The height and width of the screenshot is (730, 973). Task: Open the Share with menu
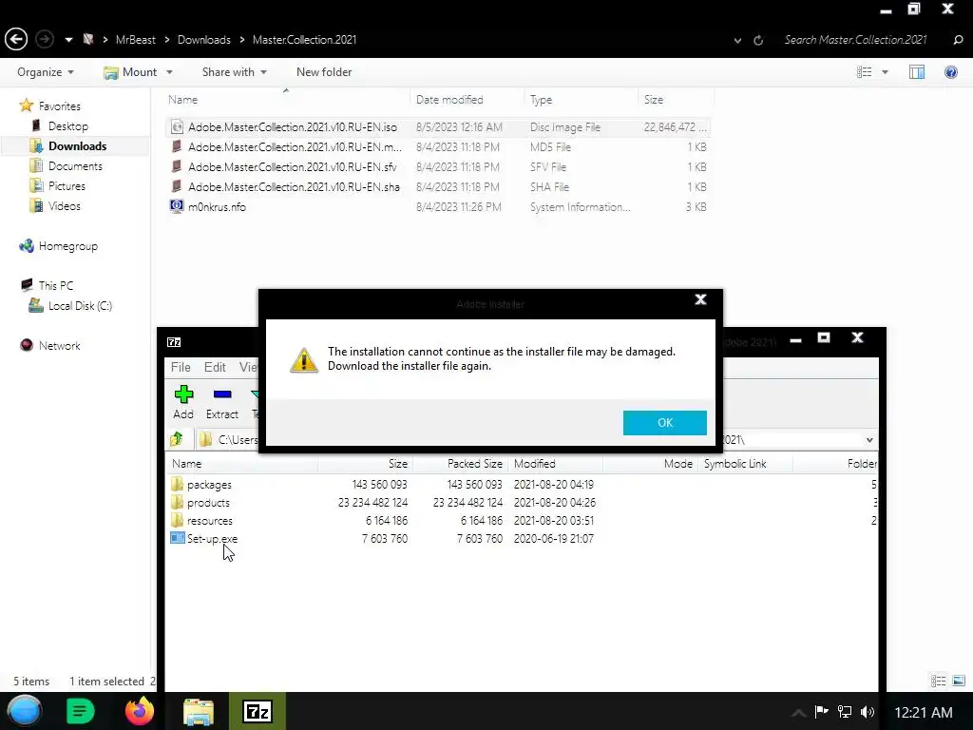coord(234,72)
